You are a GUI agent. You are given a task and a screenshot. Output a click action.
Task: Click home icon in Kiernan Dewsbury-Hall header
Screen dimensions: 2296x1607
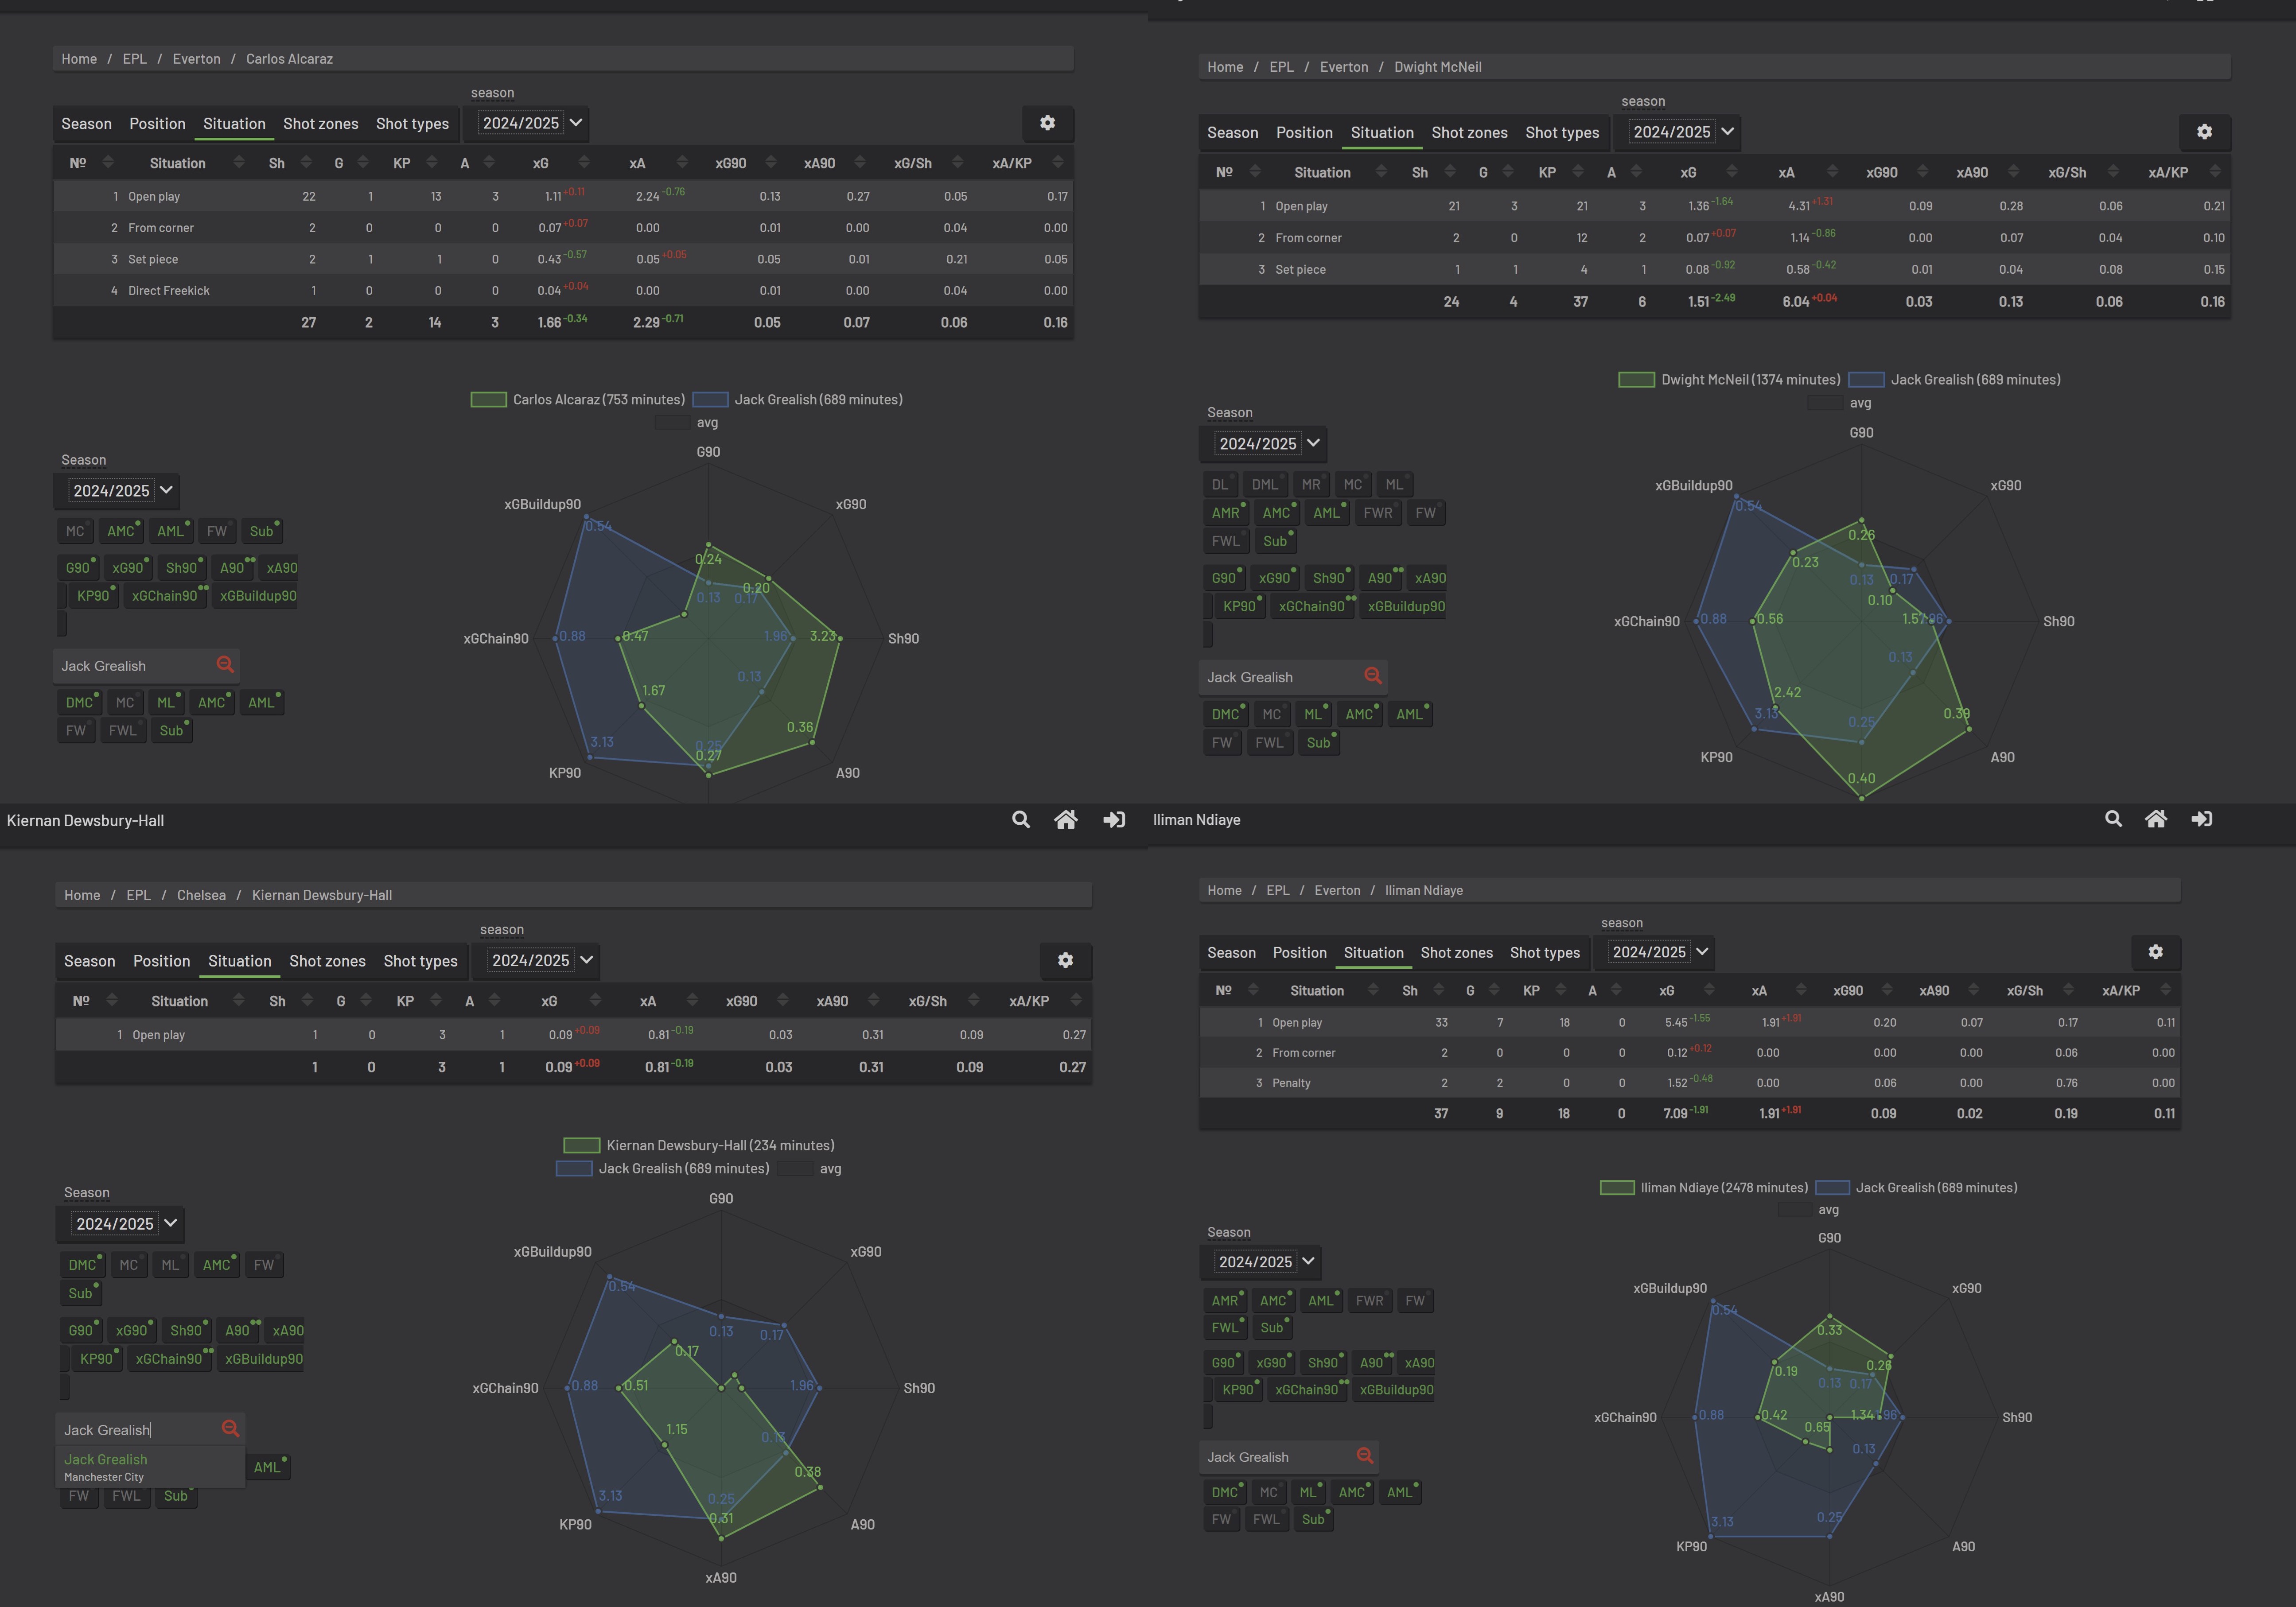pos(1066,820)
